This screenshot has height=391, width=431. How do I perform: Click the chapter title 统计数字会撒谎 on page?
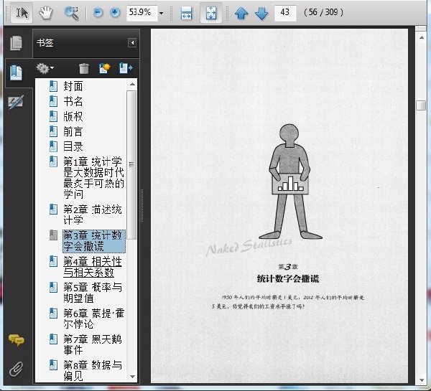pos(288,278)
